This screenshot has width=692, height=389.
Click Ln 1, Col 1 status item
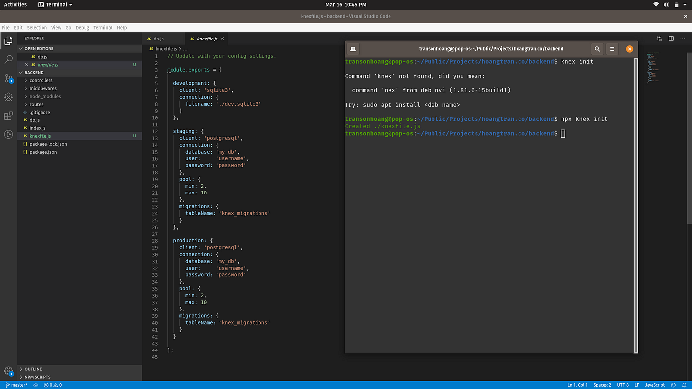[x=577, y=385]
